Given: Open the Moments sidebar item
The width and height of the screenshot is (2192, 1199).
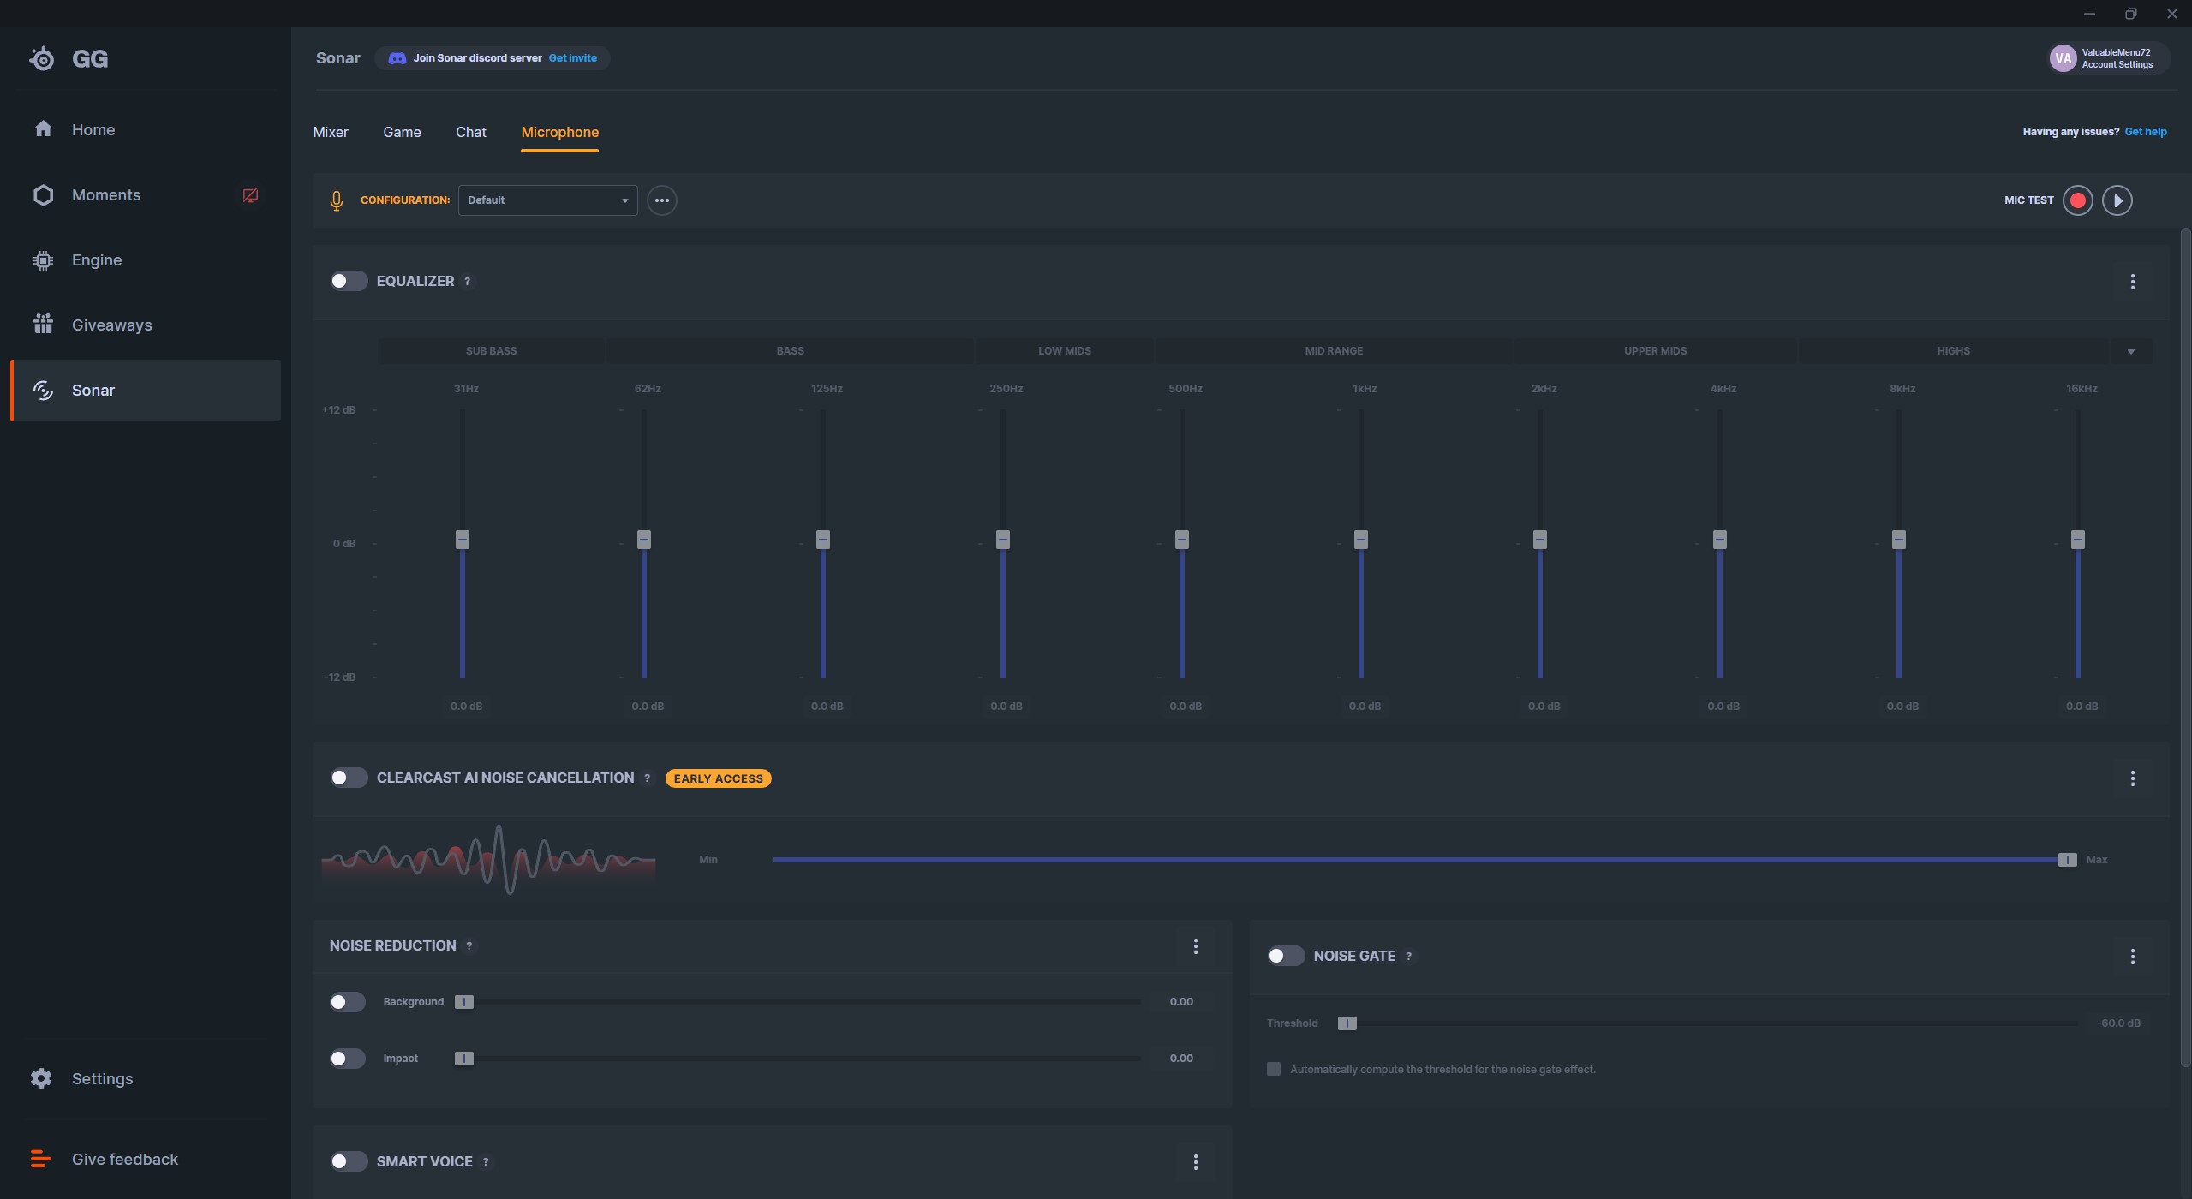Looking at the screenshot, I should 146,194.
